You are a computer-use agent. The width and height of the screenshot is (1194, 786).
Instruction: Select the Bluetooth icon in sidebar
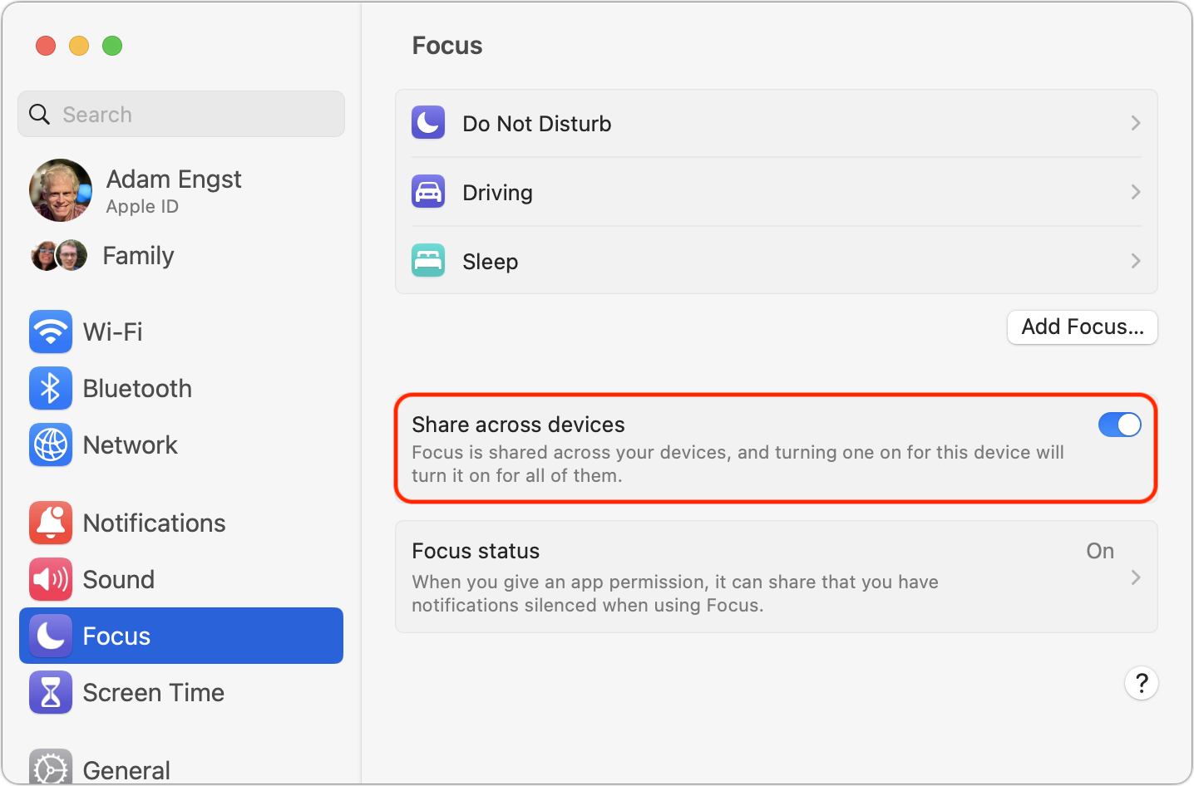[x=51, y=388]
